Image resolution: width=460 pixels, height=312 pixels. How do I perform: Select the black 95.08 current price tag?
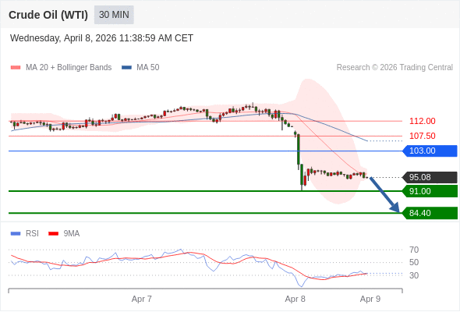pos(430,177)
